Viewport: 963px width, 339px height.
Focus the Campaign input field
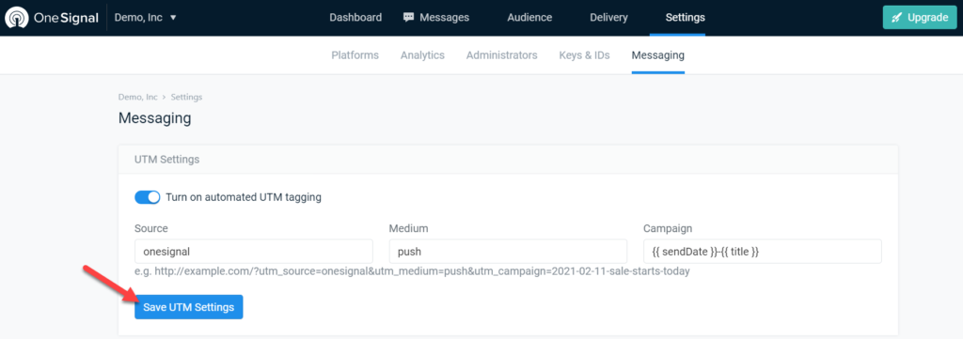(x=762, y=252)
